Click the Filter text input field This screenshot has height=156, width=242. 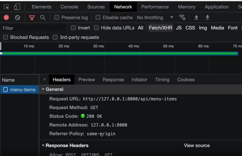click(x=33, y=28)
